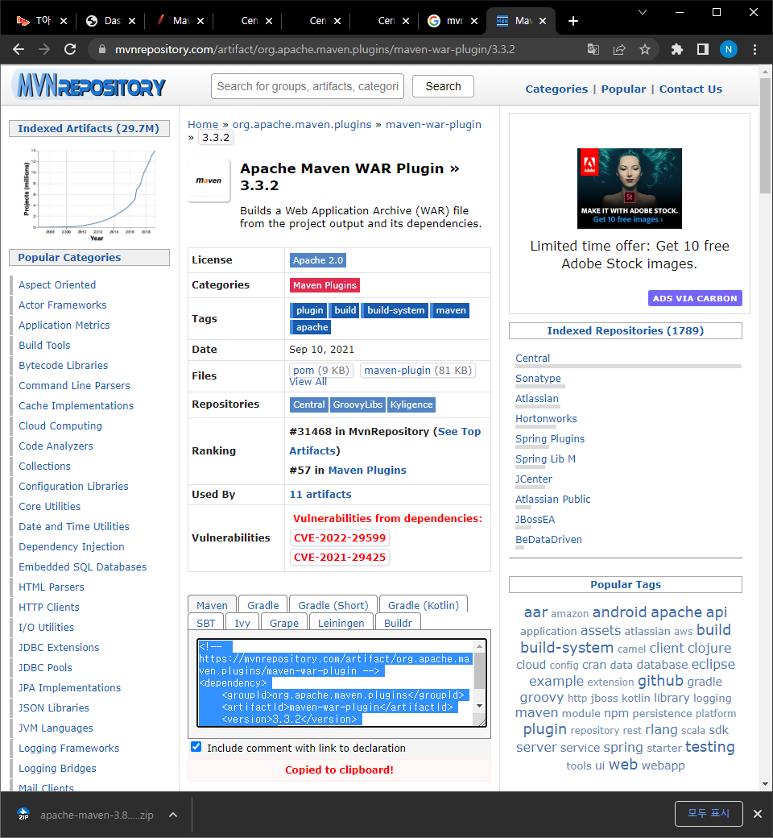Click the Search button
773x838 pixels.
pyautogui.click(x=443, y=86)
